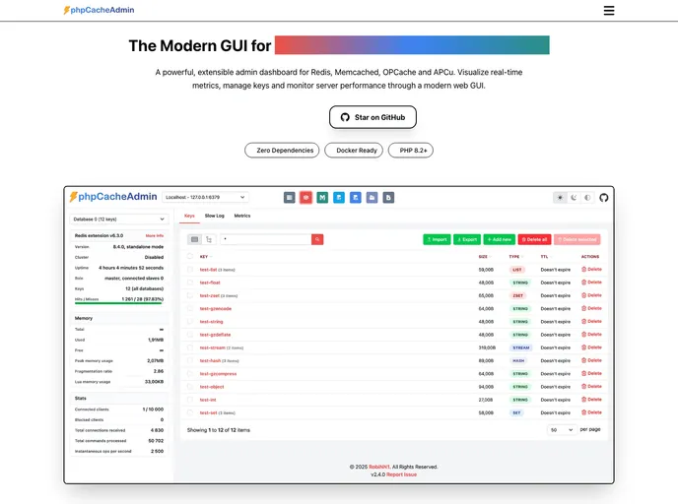Open the server dashboard icon in toolbar
Viewport: 678px width, 504px height.
(x=290, y=198)
